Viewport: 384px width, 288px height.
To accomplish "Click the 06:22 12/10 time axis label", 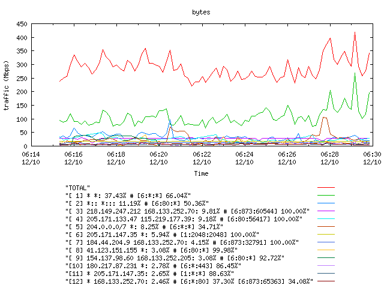I will pyautogui.click(x=202, y=158).
